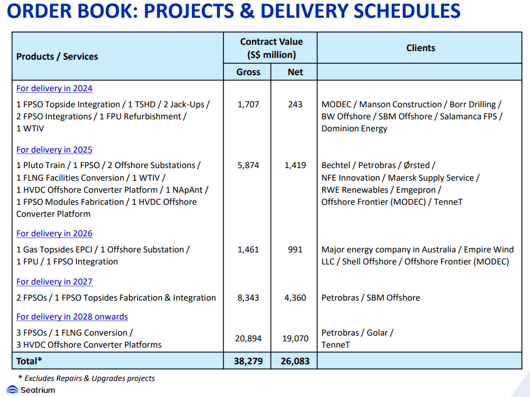Select the 'Dominion Energy' client
The height and width of the screenshot is (397, 530).
pos(354,129)
